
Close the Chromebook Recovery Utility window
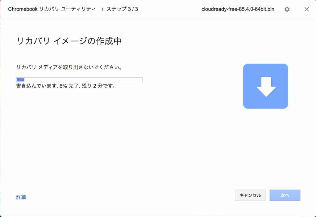[306, 9]
